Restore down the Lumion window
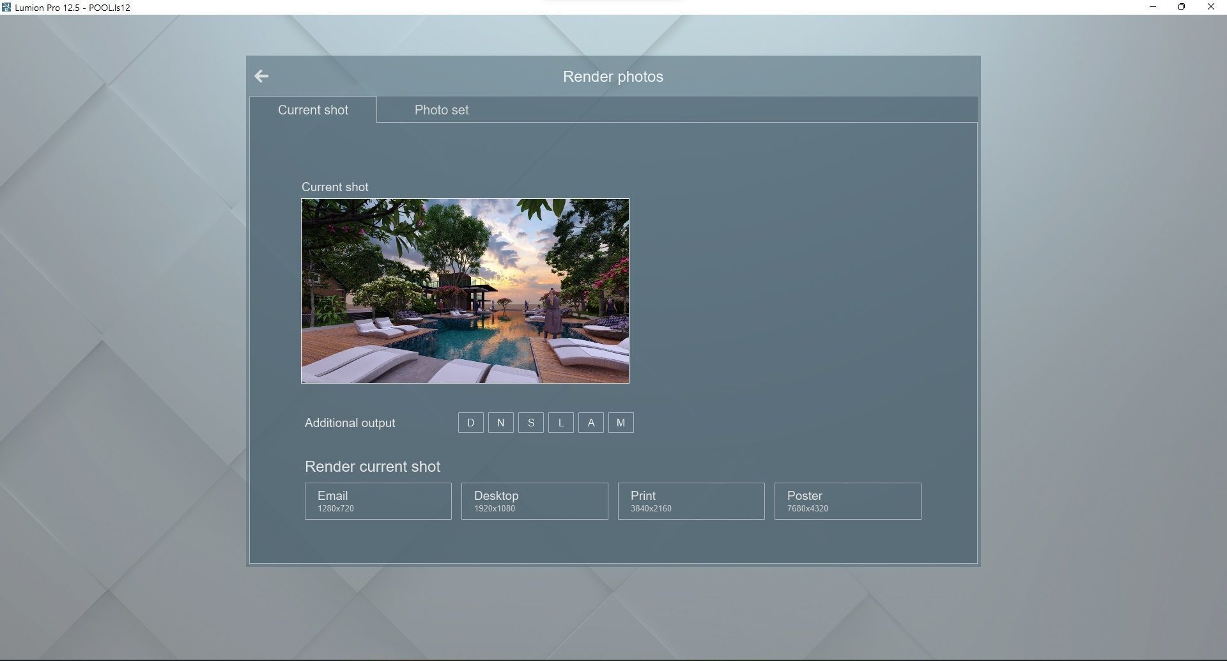 tap(1182, 7)
